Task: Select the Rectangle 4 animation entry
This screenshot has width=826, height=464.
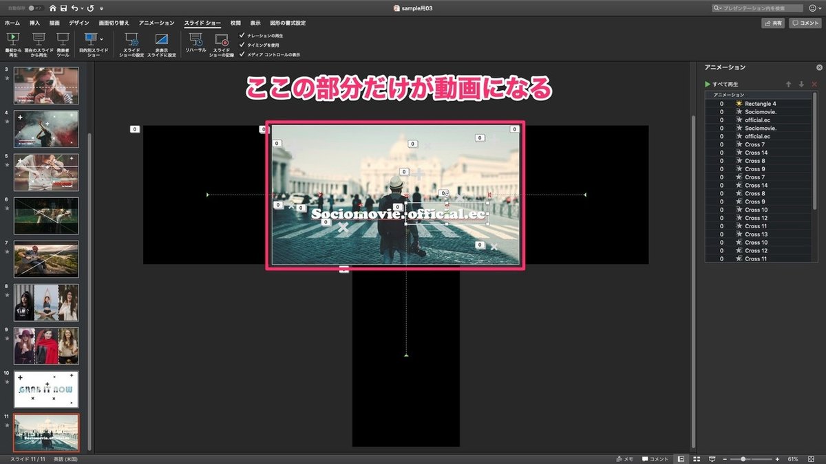Action: pyautogui.click(x=759, y=104)
